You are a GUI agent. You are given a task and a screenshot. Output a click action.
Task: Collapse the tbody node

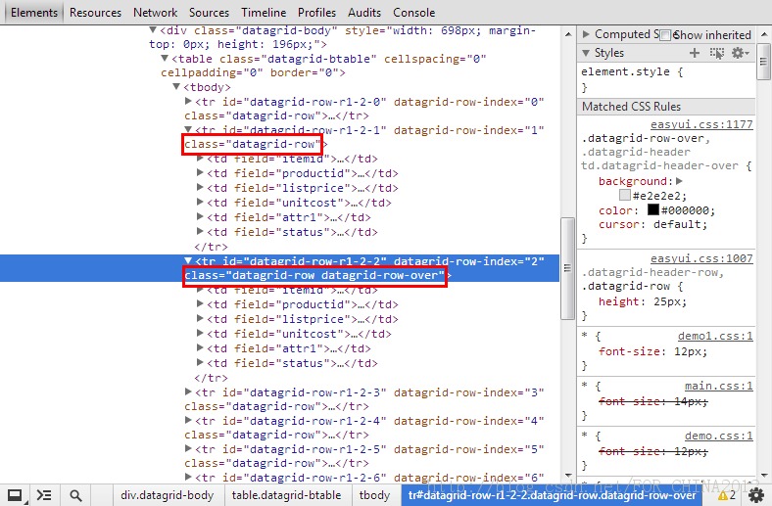click(x=176, y=87)
